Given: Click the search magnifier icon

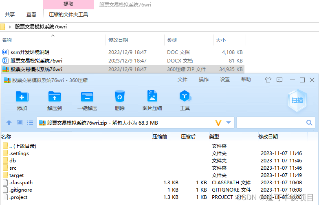Looking at the screenshot, I should click(x=309, y=123).
